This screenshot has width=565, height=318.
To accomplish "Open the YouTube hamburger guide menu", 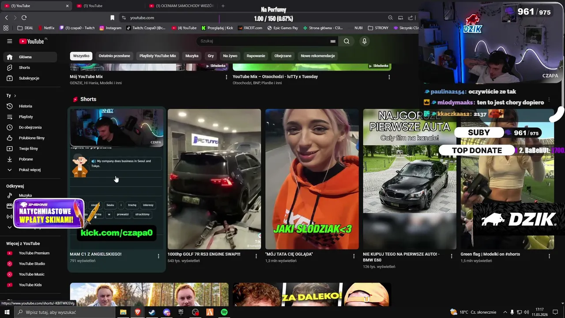I will tap(9, 41).
